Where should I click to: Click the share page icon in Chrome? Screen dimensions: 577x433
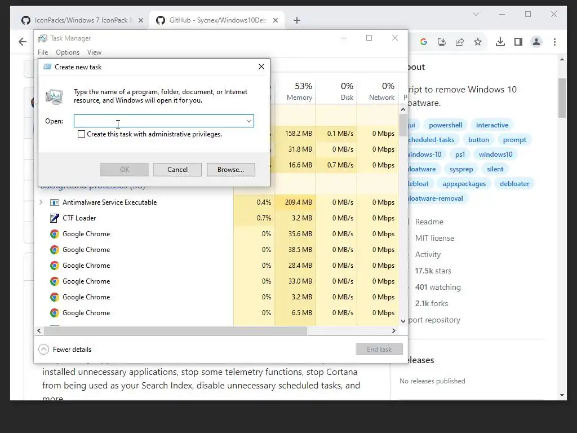460,42
